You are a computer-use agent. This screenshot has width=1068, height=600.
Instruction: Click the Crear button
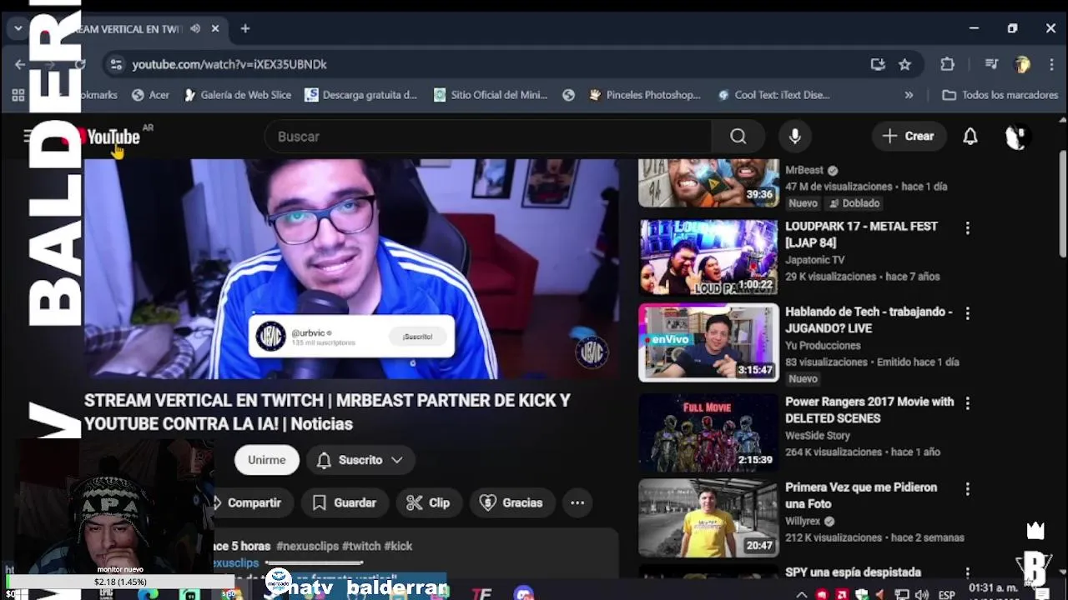pyautogui.click(x=909, y=136)
